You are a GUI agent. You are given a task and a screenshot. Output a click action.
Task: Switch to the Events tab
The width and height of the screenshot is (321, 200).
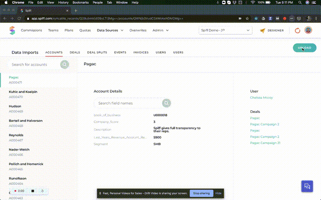point(120,52)
